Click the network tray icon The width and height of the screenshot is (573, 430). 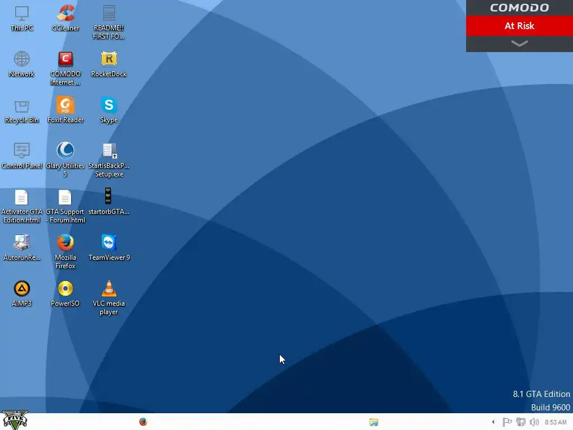tap(521, 422)
